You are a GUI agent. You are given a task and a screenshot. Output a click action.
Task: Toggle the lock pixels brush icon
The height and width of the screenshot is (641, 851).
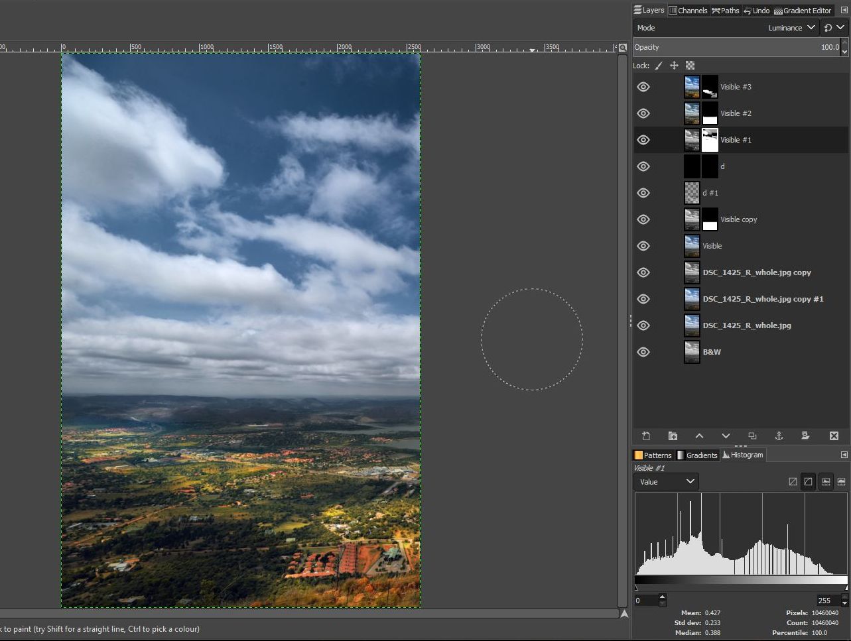click(x=659, y=66)
